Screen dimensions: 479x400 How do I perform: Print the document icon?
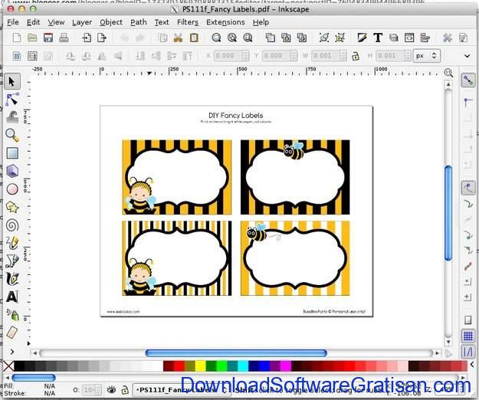(64, 38)
